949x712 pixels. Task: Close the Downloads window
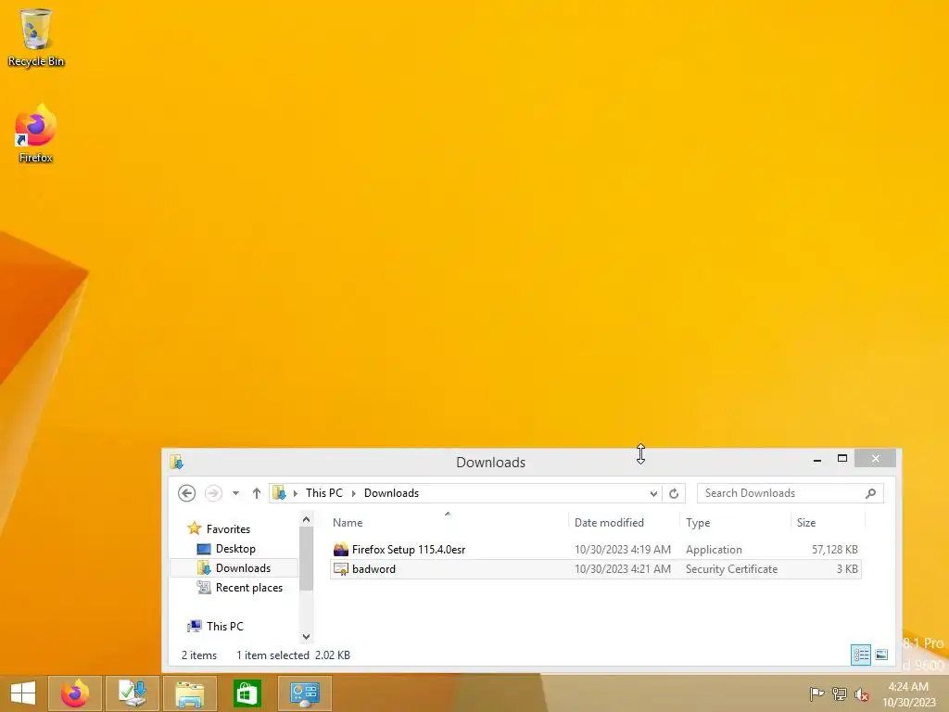875,459
